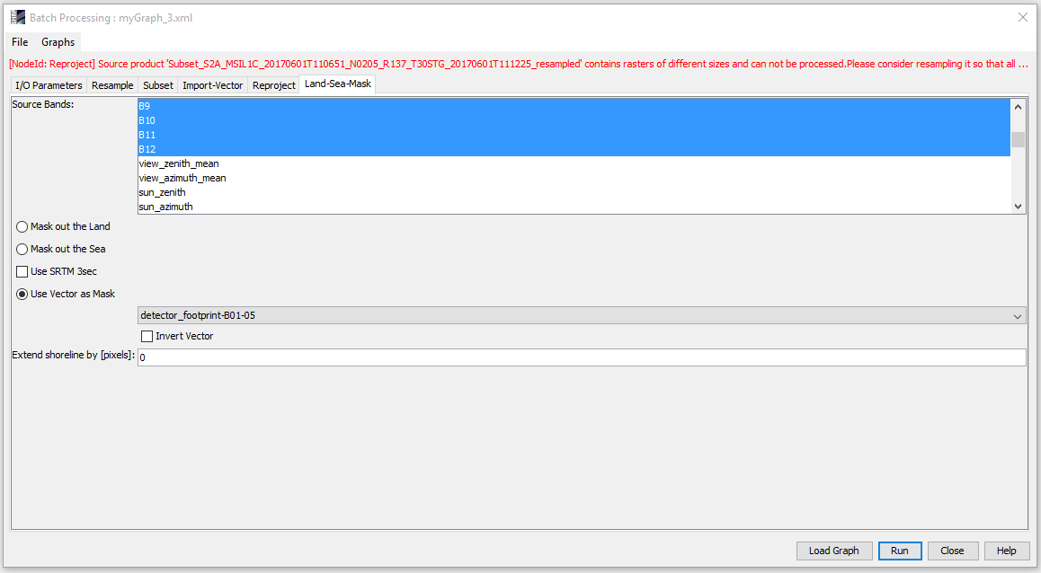
Task: Switch to the Resample tab
Action: 112,85
